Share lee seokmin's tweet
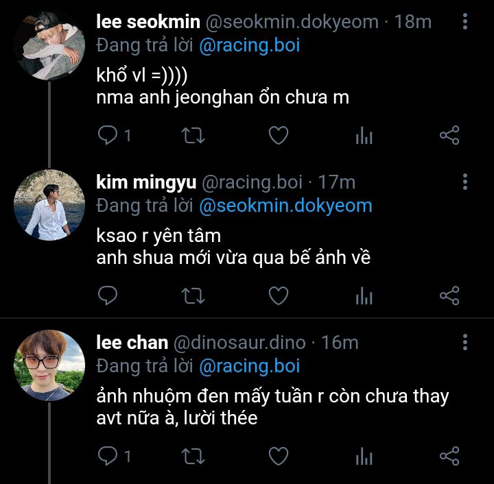This screenshot has width=494, height=484. [449, 136]
